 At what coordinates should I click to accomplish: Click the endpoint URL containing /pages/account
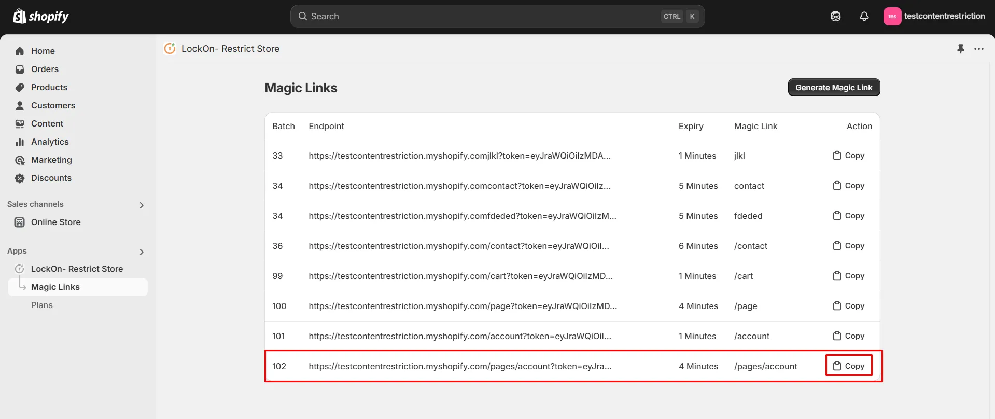coord(460,366)
